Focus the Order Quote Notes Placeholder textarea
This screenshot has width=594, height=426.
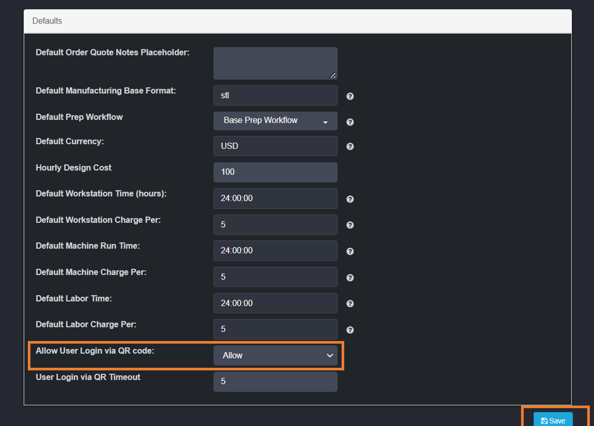(275, 63)
